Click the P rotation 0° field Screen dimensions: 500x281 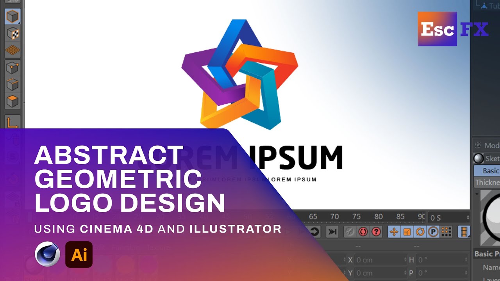point(442,273)
